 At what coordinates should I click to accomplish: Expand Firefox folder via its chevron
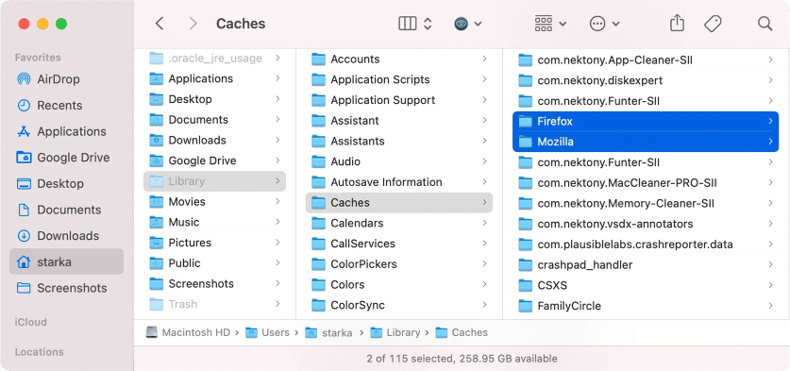coord(770,121)
